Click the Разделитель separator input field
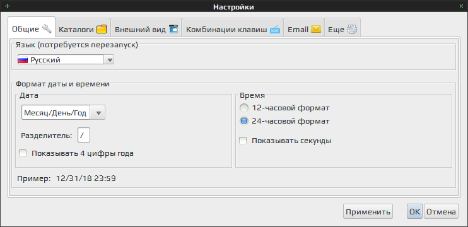This screenshot has height=227, width=468. [x=84, y=136]
